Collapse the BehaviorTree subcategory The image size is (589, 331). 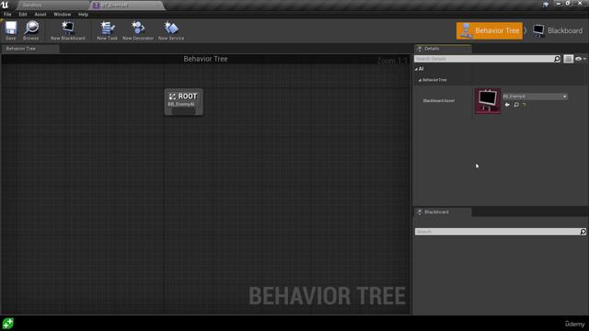(x=420, y=80)
